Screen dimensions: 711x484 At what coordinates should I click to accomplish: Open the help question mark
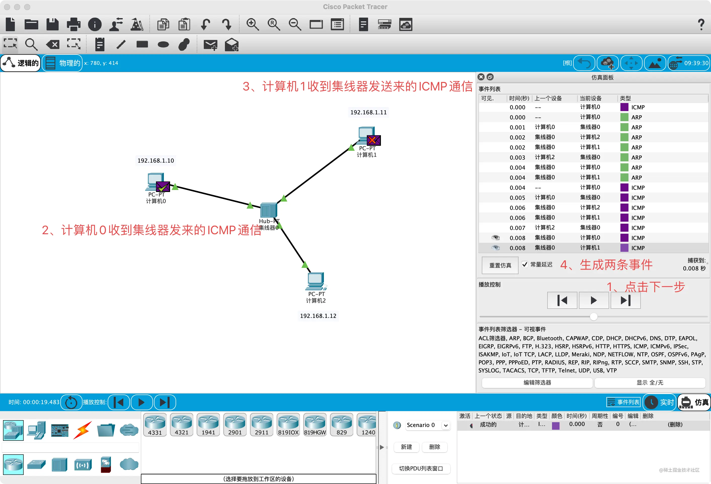701,24
